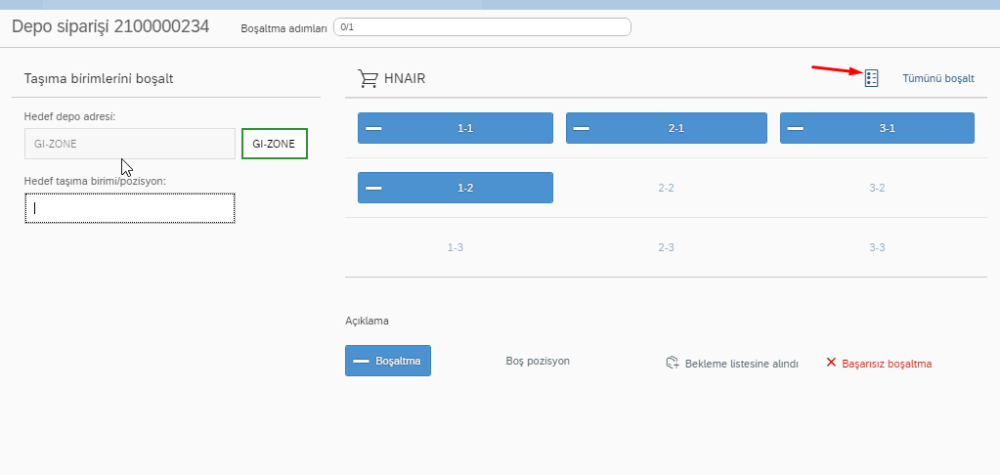The width and height of the screenshot is (1000, 475).
Task: Click the minus icon on position 1-2
Action: point(373,188)
